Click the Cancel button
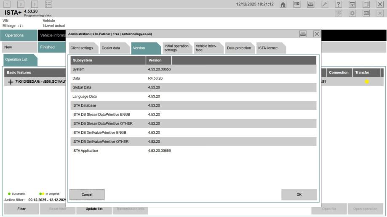387x217 pixels. 87,194
